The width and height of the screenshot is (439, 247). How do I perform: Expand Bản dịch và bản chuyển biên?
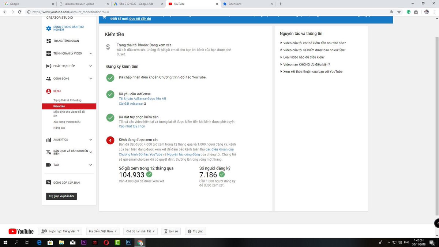[91, 152]
